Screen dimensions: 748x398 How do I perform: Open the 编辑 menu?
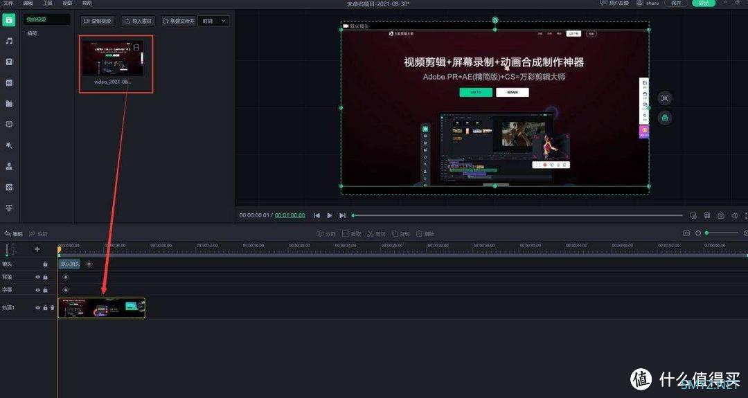click(28, 3)
